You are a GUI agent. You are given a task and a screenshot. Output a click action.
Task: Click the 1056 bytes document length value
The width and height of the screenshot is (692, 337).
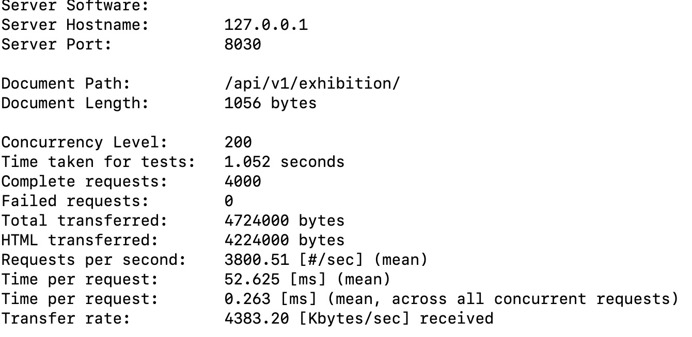[x=270, y=103]
